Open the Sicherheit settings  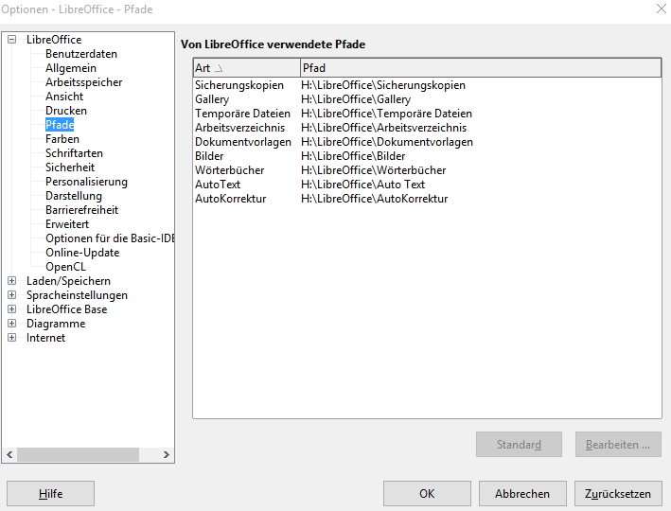pos(70,167)
